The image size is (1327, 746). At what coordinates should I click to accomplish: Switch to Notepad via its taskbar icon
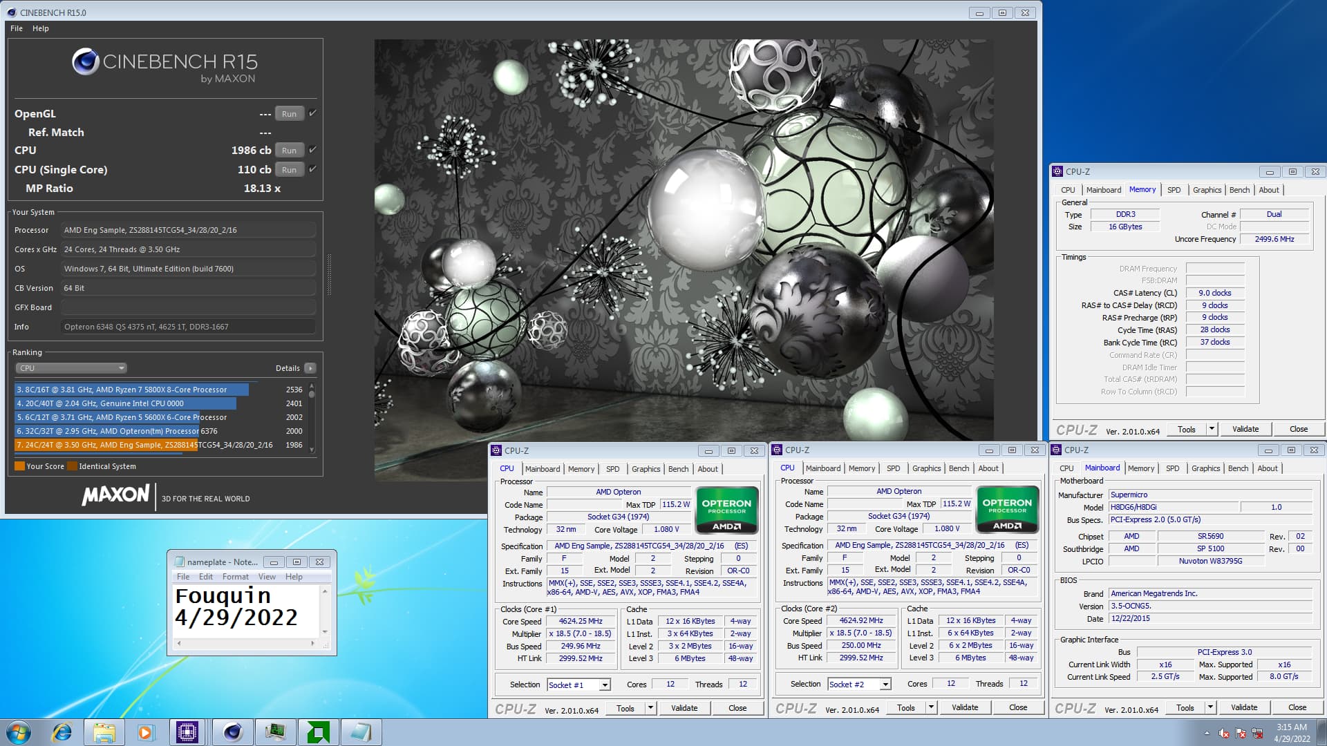coord(361,732)
